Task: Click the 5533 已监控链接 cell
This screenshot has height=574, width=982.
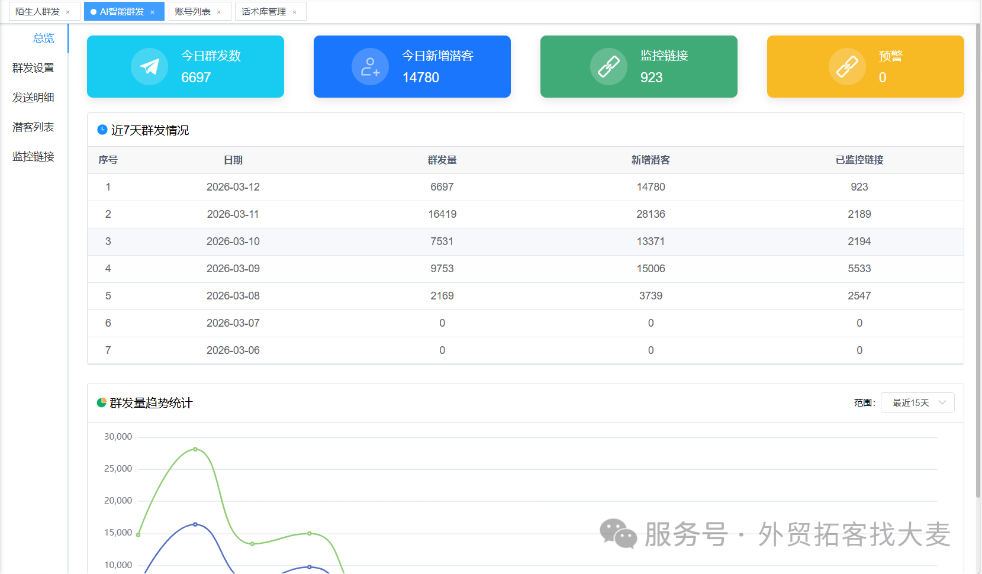Action: pos(859,269)
